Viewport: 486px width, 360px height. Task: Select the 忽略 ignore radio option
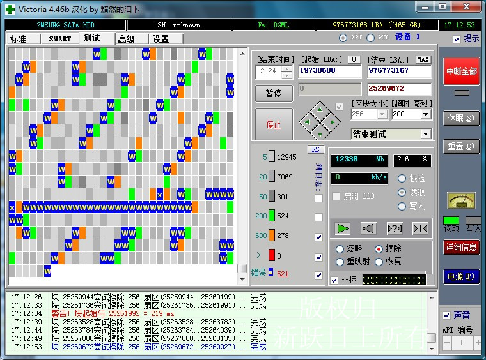coord(340,249)
